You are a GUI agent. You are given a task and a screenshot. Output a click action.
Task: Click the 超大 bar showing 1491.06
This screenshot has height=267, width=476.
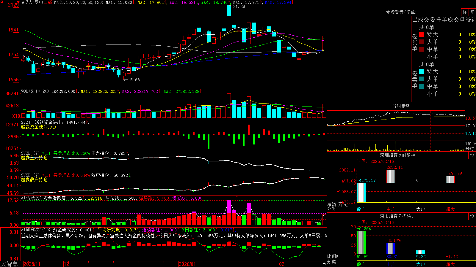click(x=450, y=179)
